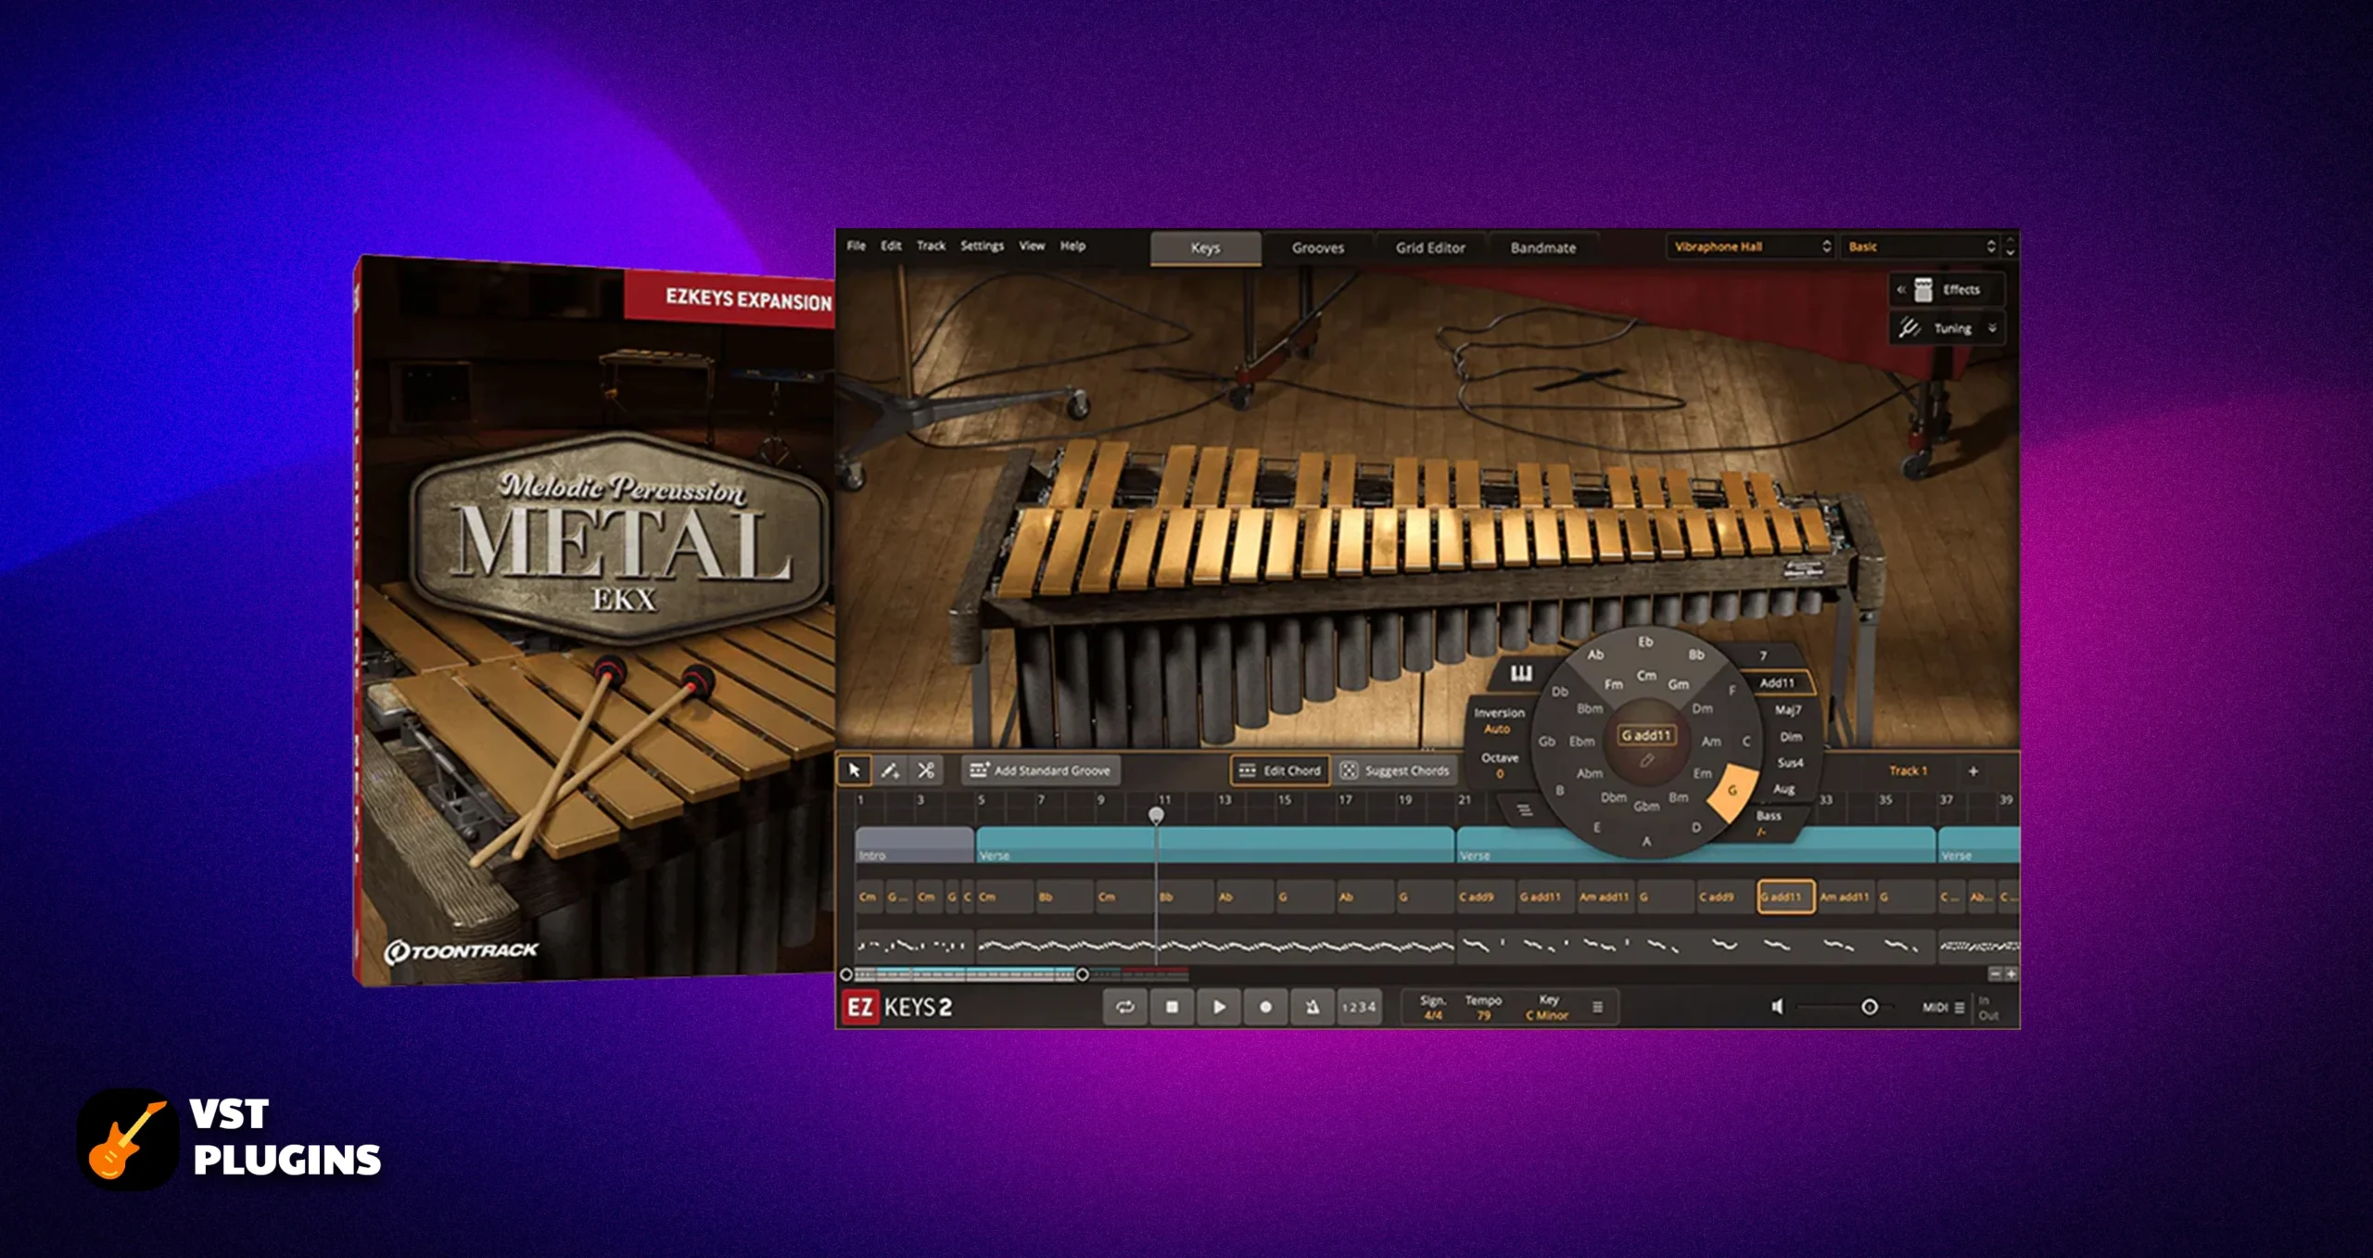Open the Basic preset dropdown
The image size is (2373, 1258).
coord(1920,247)
